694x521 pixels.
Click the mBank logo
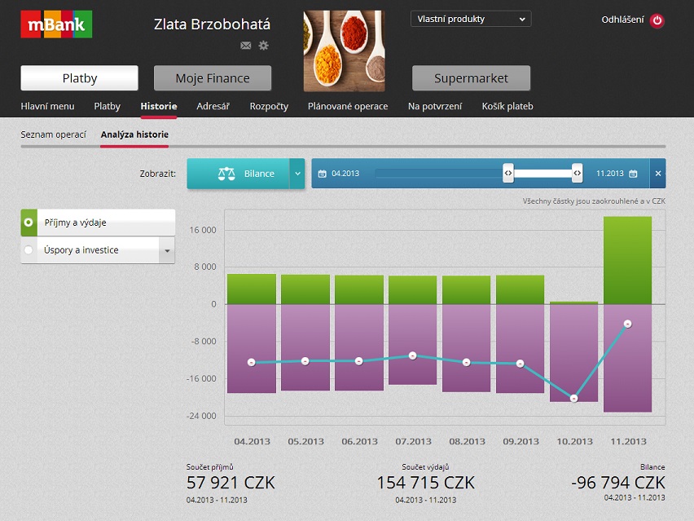(56, 24)
